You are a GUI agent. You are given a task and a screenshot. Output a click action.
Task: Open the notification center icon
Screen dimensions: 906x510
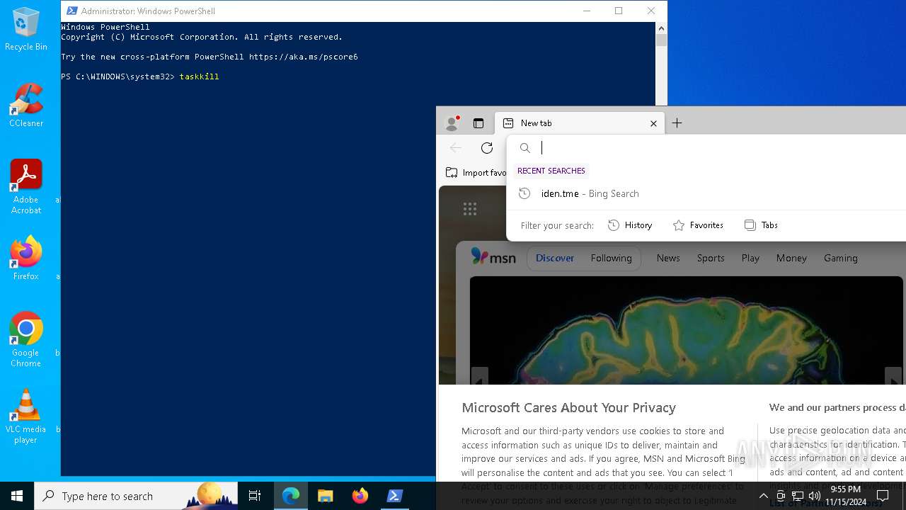pyautogui.click(x=883, y=496)
